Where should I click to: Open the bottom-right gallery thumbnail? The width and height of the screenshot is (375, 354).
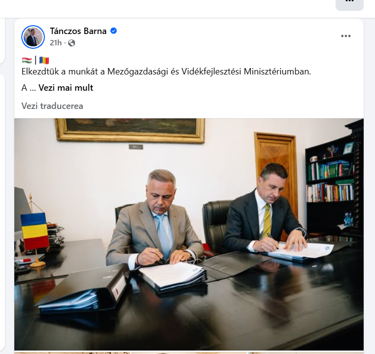(x=305, y=353)
